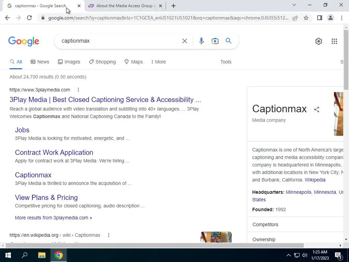Toggle the Chrome side panel
The height and width of the screenshot is (262, 349).
click(x=320, y=18)
